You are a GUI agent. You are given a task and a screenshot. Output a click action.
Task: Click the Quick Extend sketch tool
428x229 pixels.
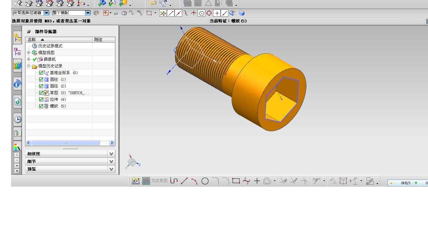pyautogui.click(x=294, y=181)
